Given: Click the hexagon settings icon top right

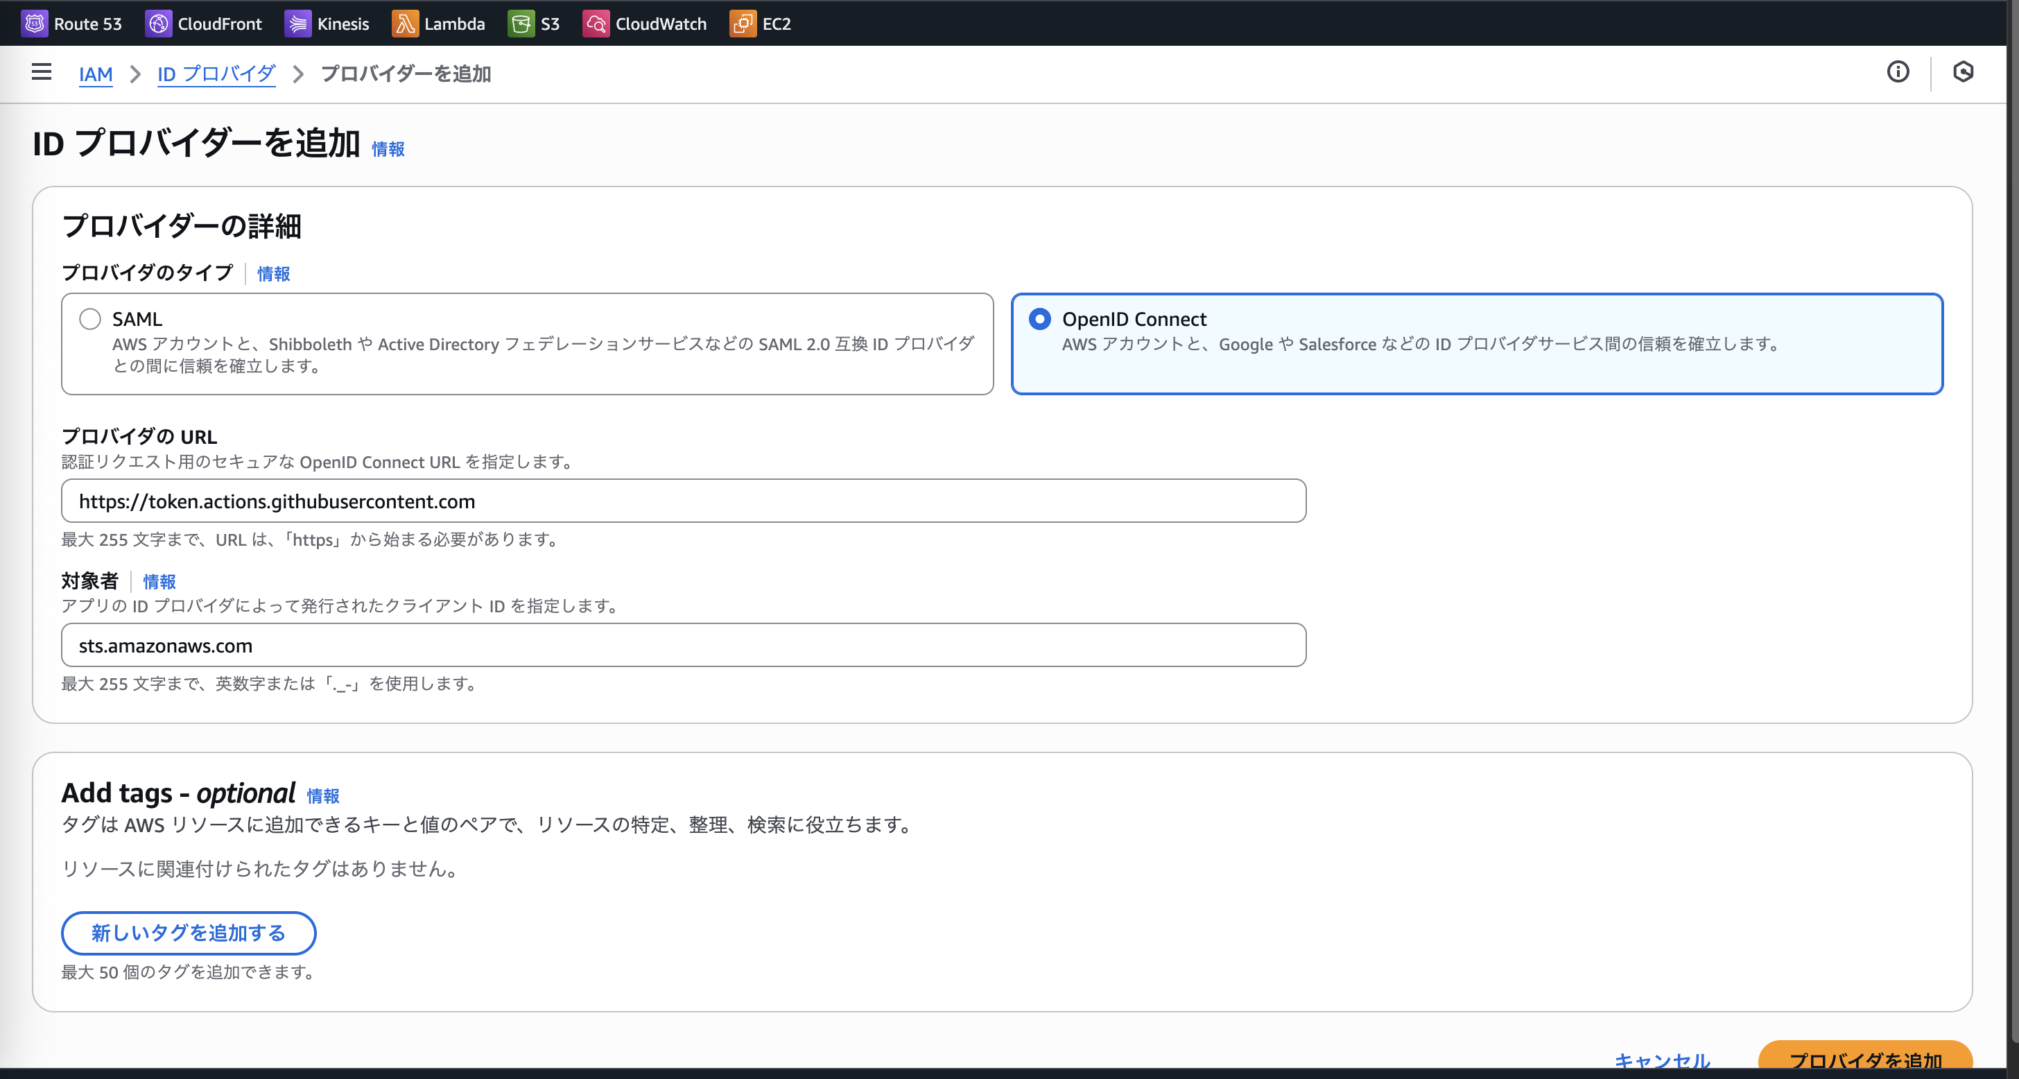Looking at the screenshot, I should (1963, 72).
